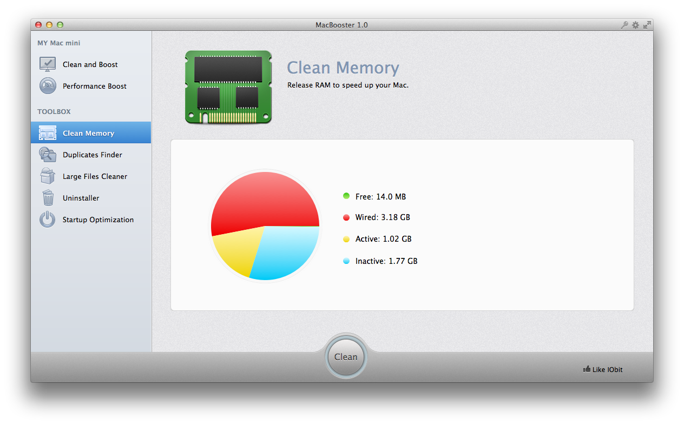Click the red Wired legend dot

click(x=346, y=217)
